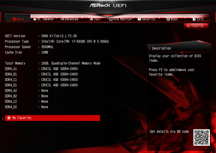Click the Press F5 to add/remove hint text
216x153 pixels.
click(x=171, y=72)
